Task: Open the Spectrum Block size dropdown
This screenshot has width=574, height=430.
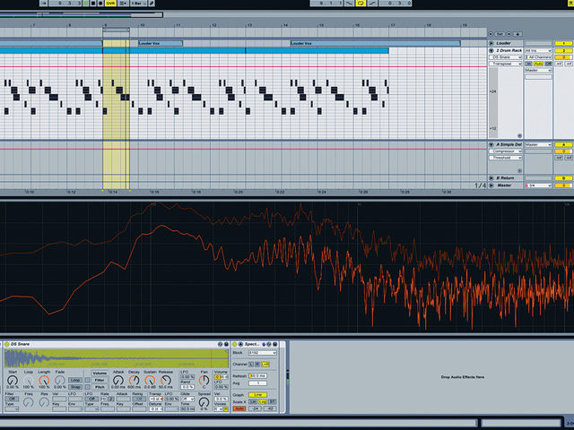Action: coord(263,353)
